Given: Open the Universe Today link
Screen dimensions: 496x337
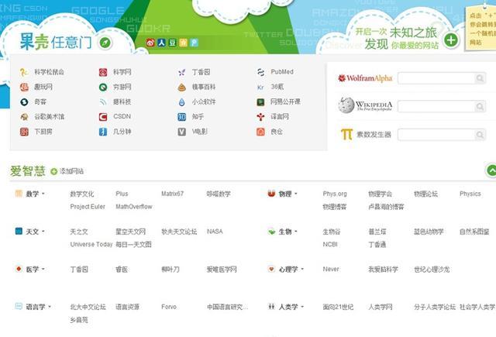Looking at the screenshot, I should (91, 244).
